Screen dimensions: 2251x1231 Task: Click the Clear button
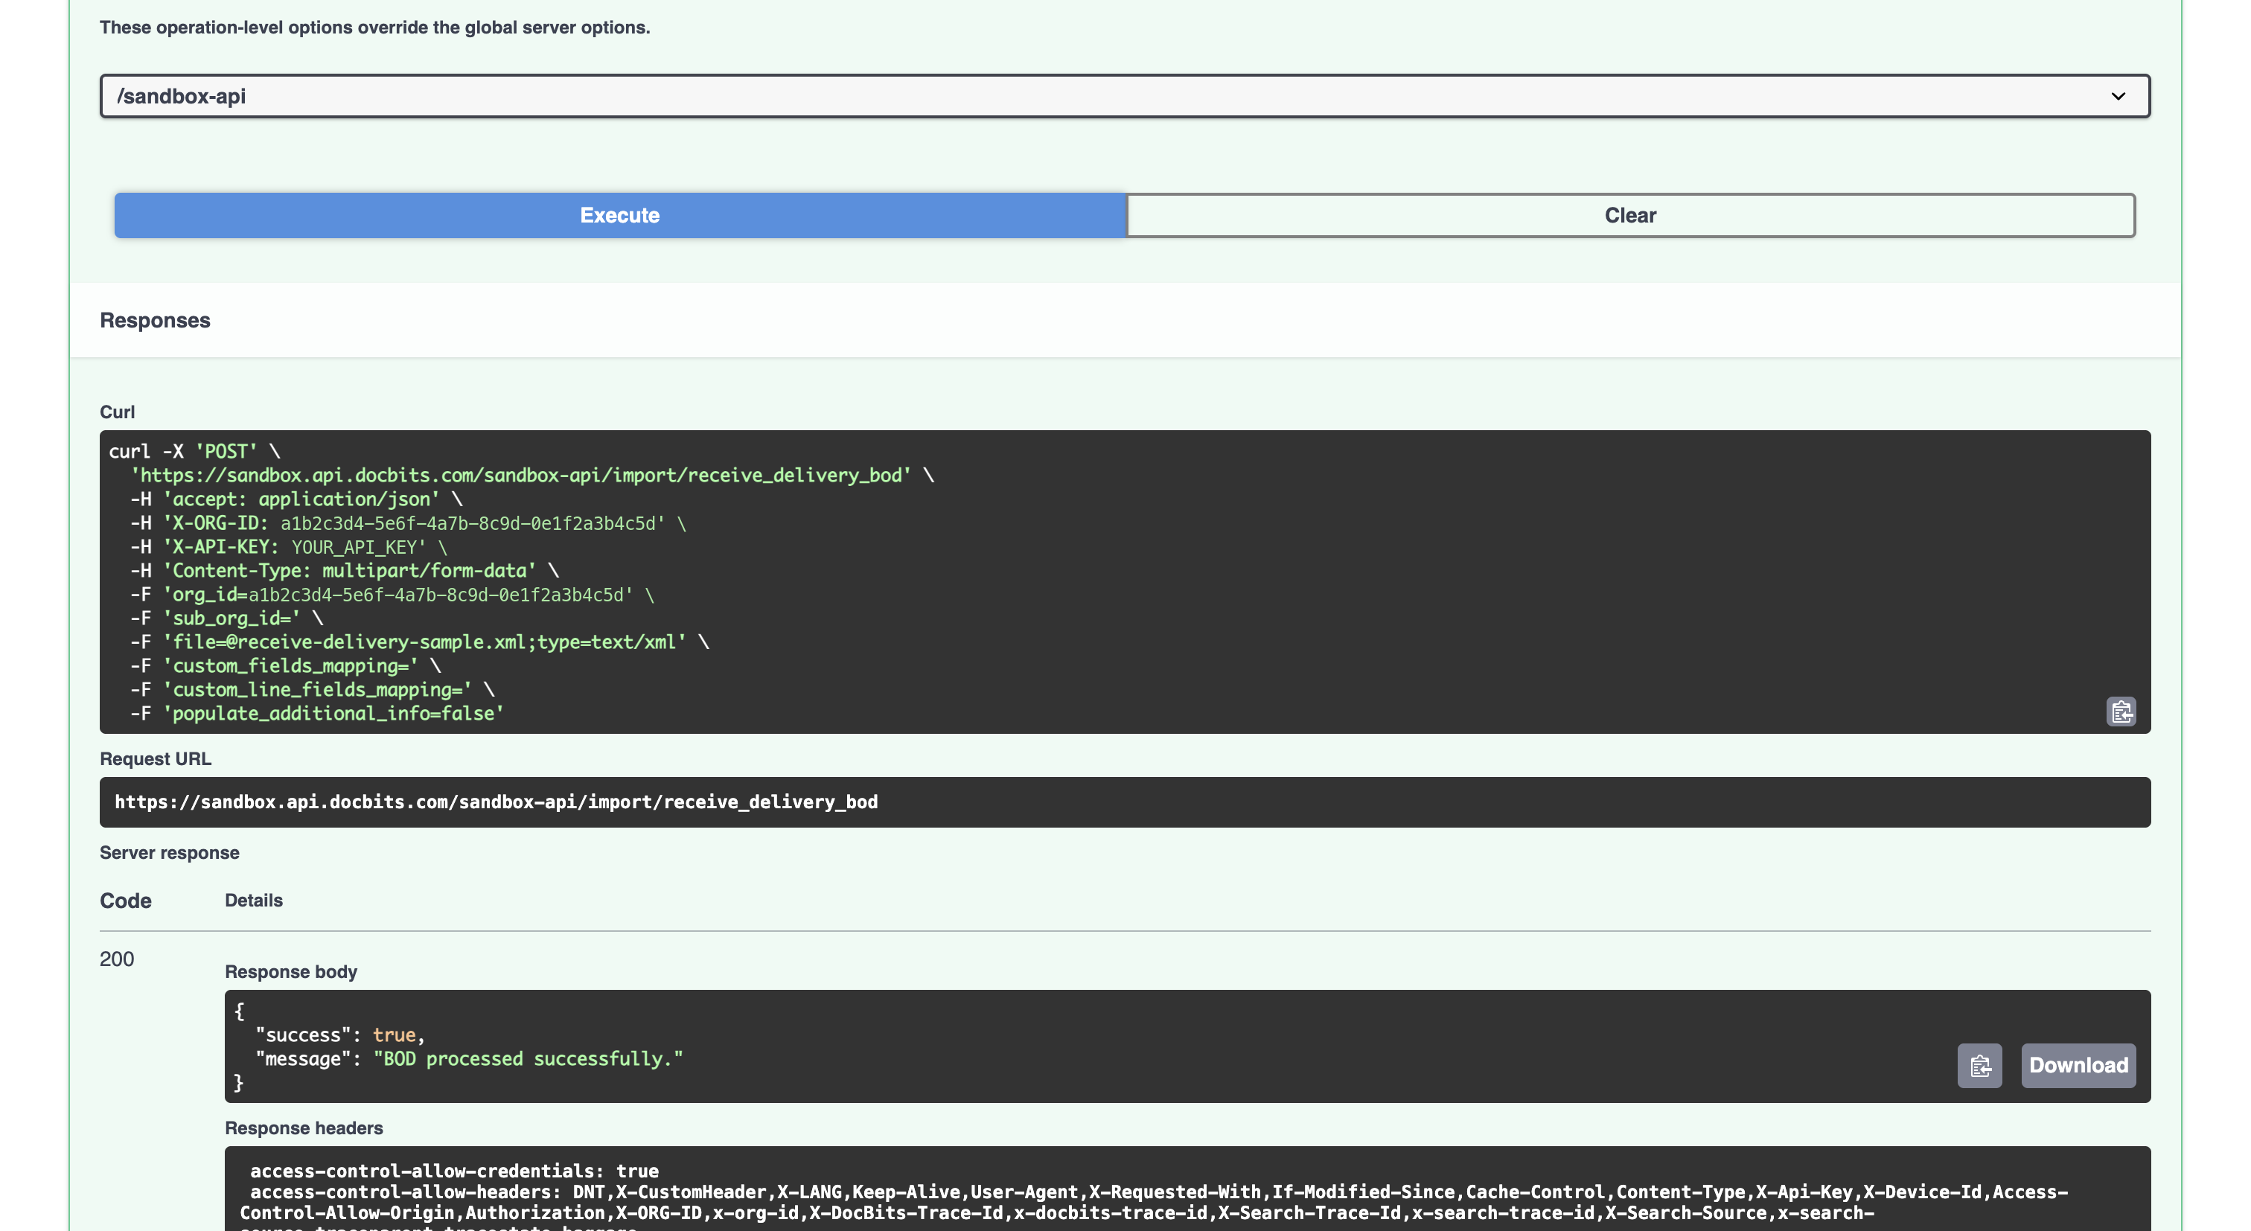pyautogui.click(x=1631, y=215)
